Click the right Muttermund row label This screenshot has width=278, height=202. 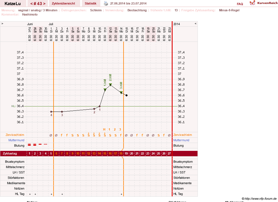point(181,140)
